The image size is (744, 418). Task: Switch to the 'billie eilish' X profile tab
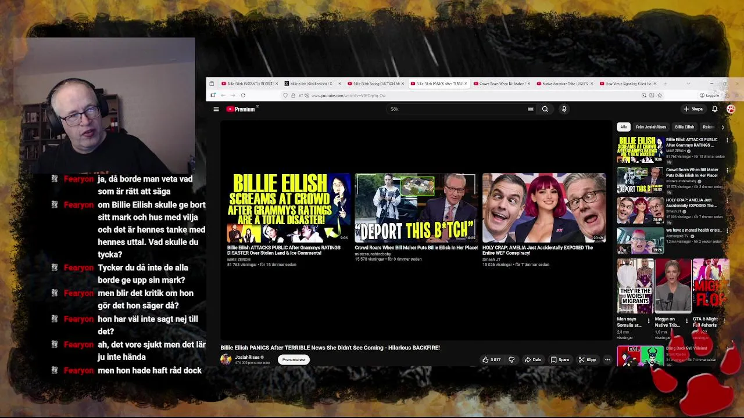(x=311, y=84)
